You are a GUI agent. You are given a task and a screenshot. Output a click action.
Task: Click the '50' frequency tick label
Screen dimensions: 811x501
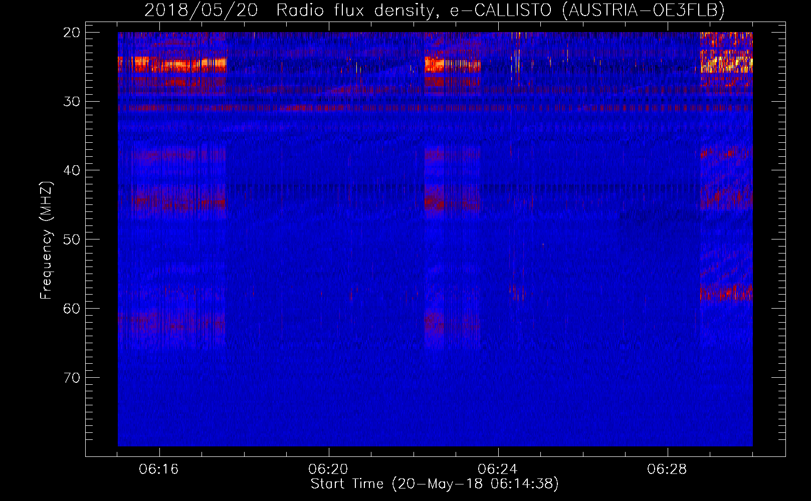click(x=72, y=239)
